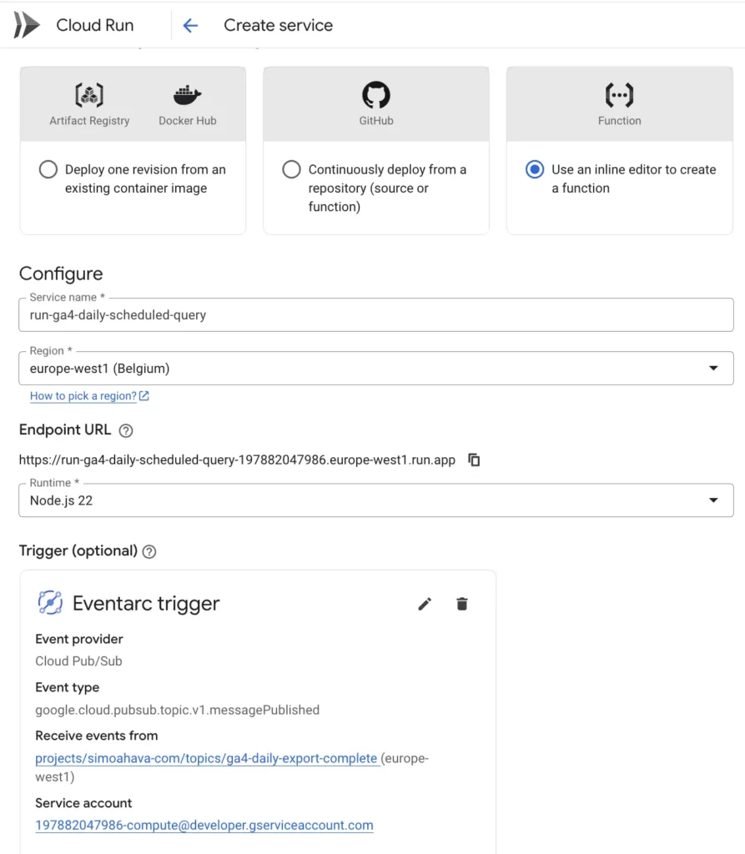Select use an inline editor option
The height and width of the screenshot is (854, 745).
point(535,169)
